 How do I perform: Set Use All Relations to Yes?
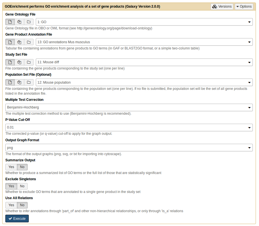(11, 205)
